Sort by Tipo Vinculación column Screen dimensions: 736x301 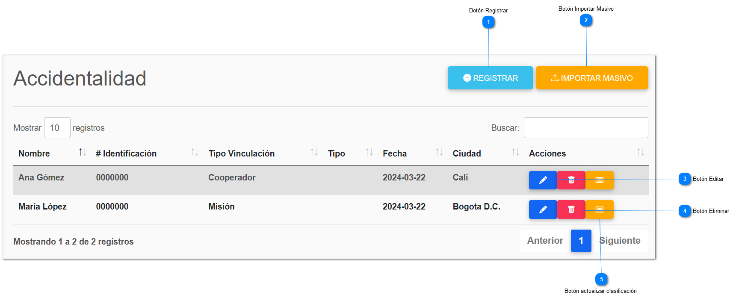[242, 153]
